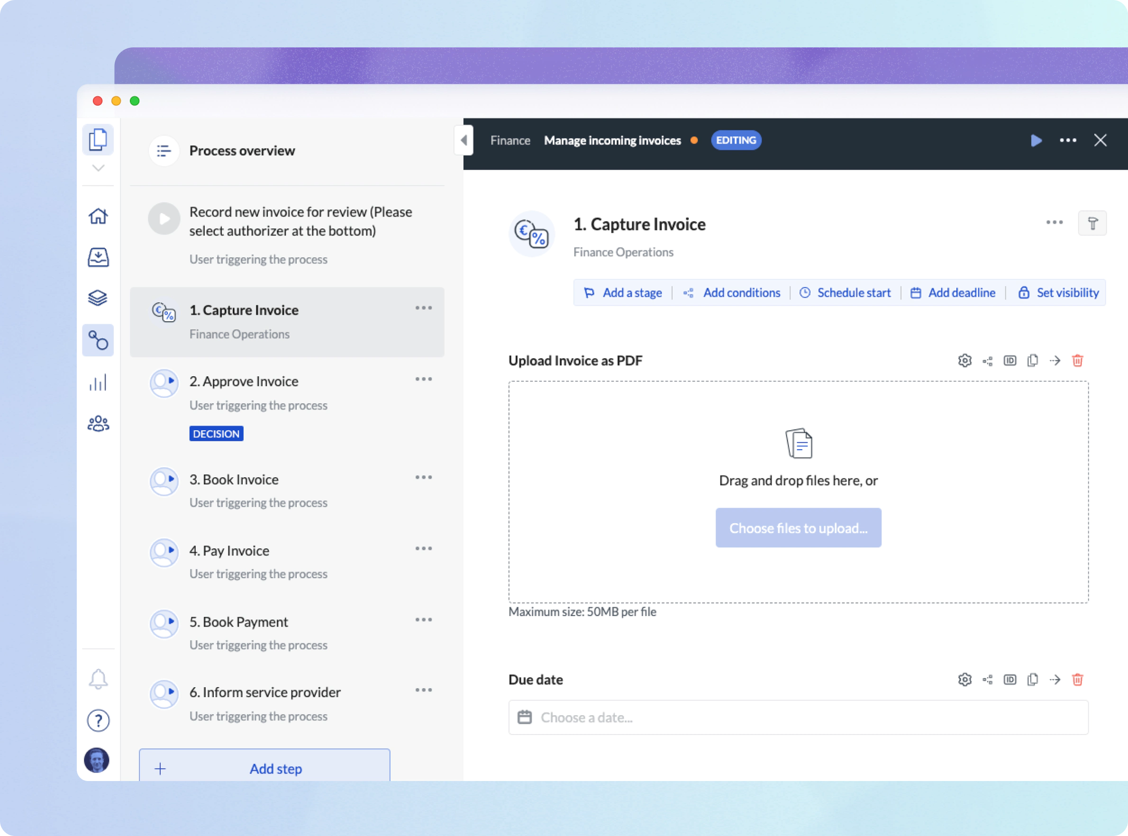
Task: Click the format painter icon beside Capture Invoice
Action: point(1092,223)
